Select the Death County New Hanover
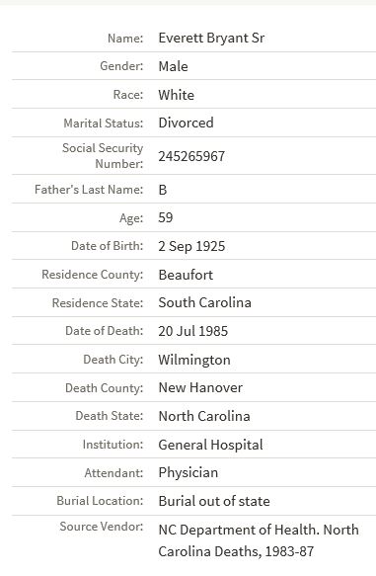376x576 pixels. (x=200, y=388)
